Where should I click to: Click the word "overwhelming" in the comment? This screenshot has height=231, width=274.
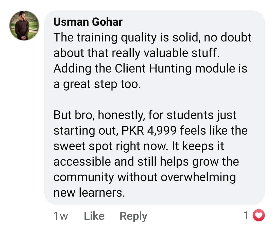(198, 177)
